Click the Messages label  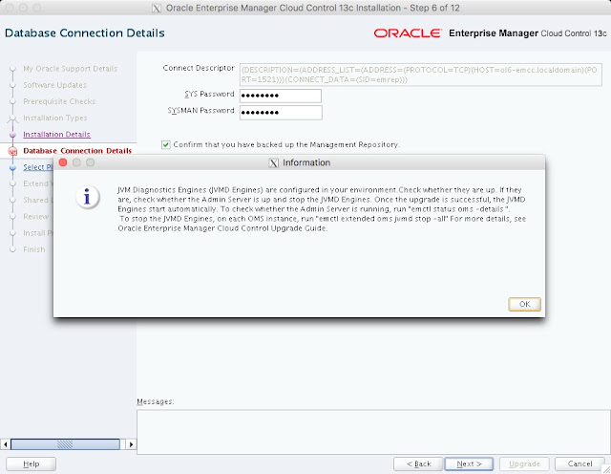(x=156, y=401)
